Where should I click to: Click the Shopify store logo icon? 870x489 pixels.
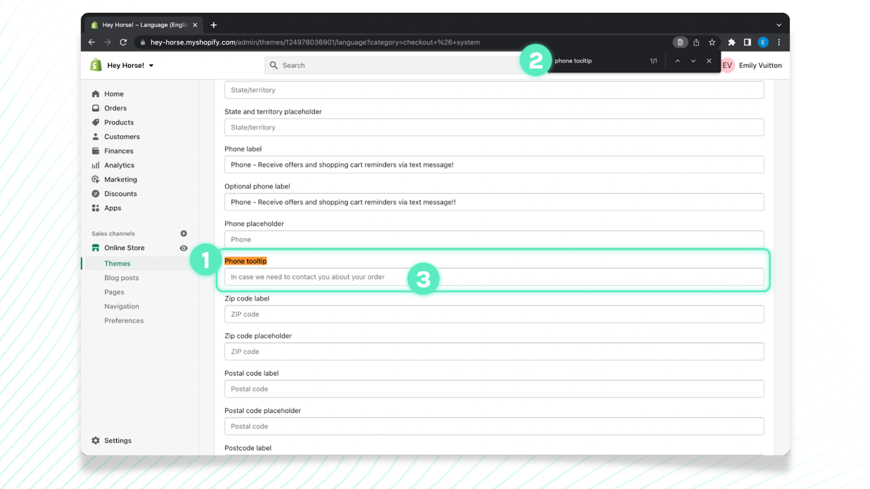pos(96,65)
